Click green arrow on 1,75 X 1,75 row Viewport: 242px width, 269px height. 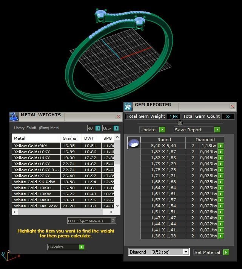[x=221, y=170]
